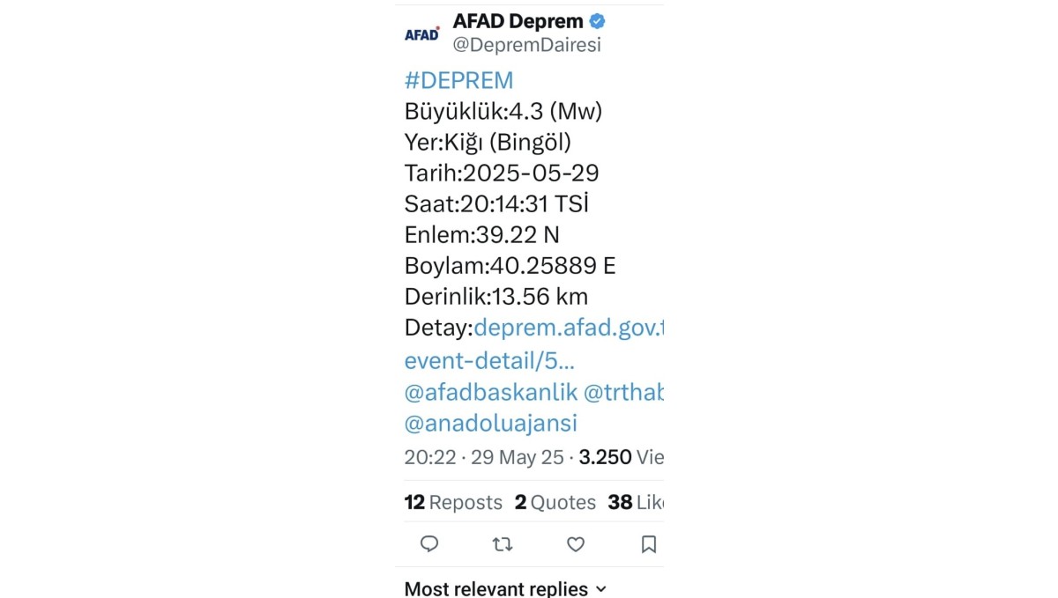Image resolution: width=1058 pixels, height=598 pixels.
Task: Open the #DEPREM hashtag
Action: (458, 81)
